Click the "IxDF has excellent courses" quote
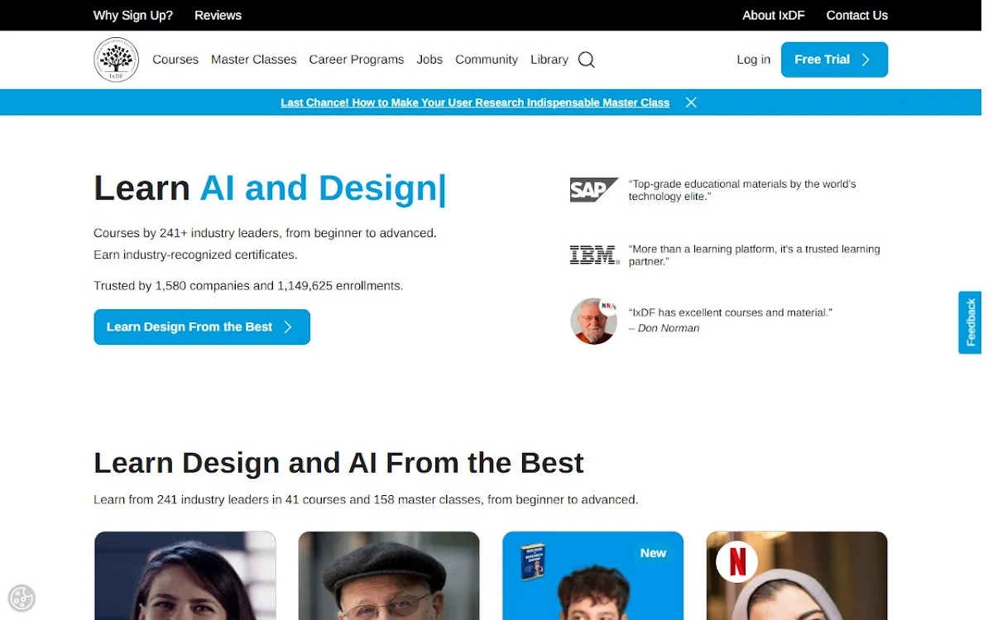Screen dimensions: 993x620 tap(730, 312)
